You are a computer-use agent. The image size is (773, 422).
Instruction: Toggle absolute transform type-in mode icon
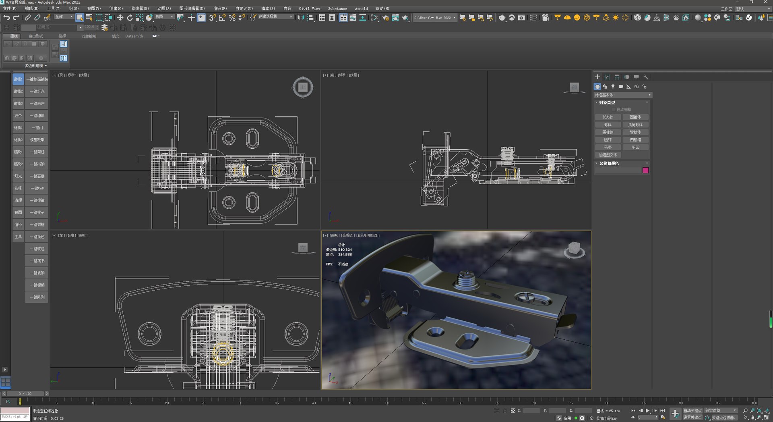tap(513, 411)
